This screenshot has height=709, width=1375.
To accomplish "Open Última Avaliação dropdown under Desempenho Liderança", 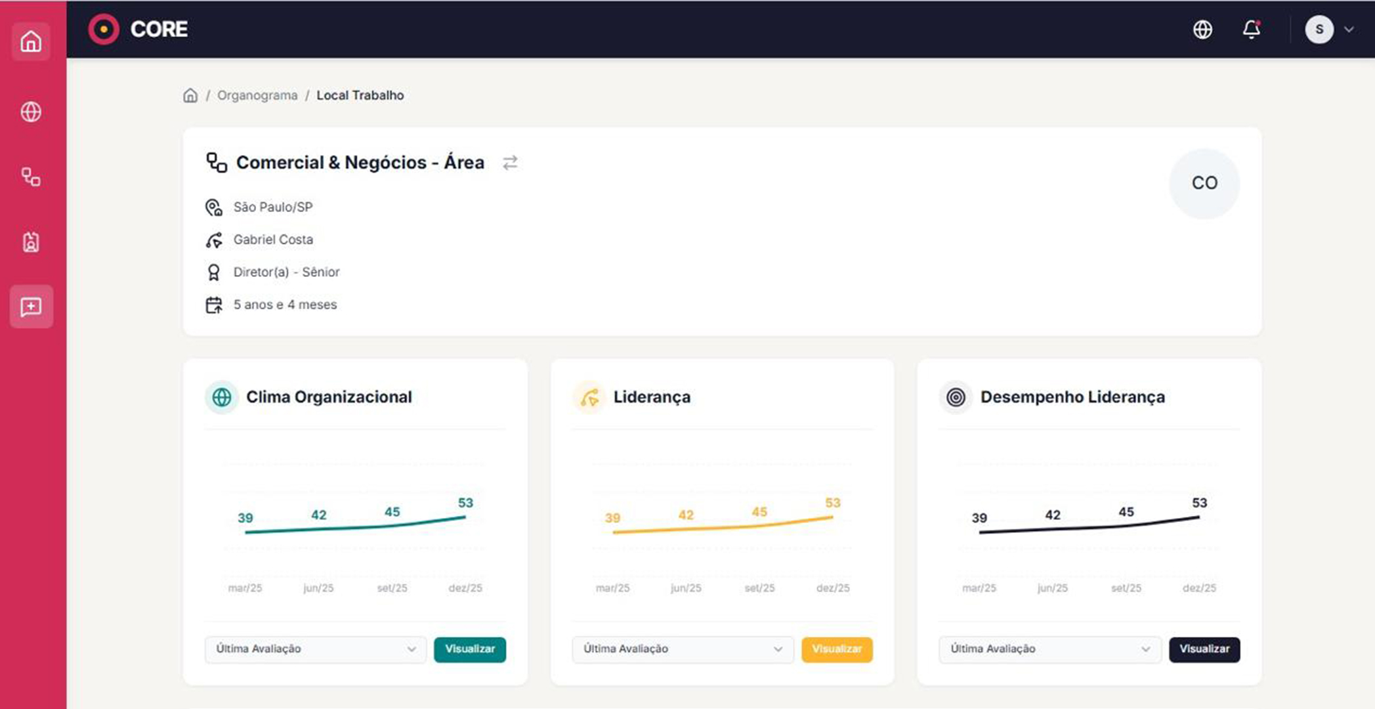I will (x=1049, y=649).
